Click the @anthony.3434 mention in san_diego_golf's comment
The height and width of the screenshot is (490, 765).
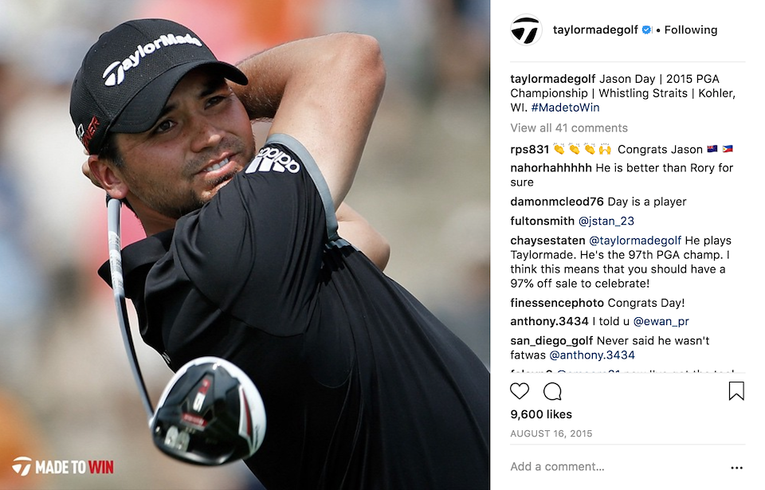coord(592,355)
